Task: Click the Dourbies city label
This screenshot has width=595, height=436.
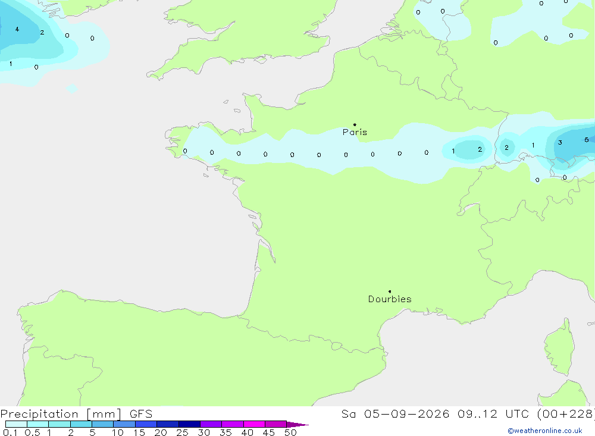Action: click(390, 299)
